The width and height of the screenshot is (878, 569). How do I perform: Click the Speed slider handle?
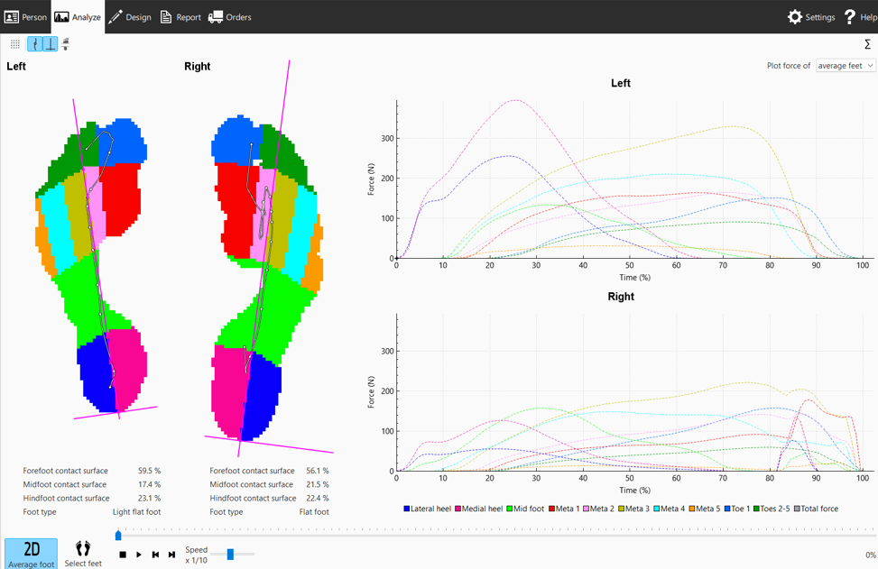click(x=230, y=555)
